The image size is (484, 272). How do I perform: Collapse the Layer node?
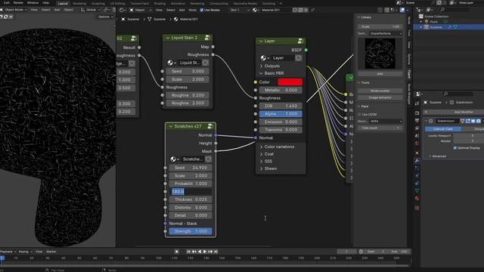(x=261, y=41)
